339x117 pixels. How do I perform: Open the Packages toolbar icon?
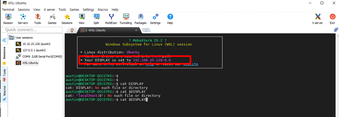[141, 19]
